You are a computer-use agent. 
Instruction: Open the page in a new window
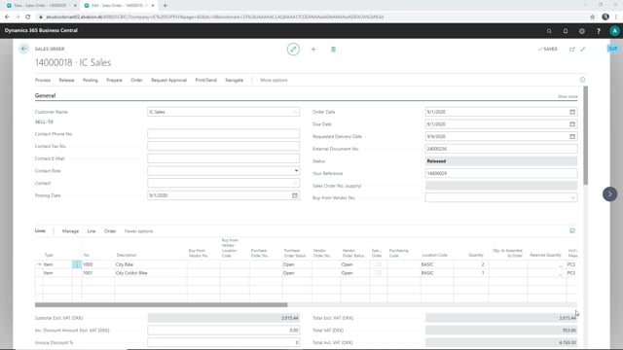(x=572, y=50)
